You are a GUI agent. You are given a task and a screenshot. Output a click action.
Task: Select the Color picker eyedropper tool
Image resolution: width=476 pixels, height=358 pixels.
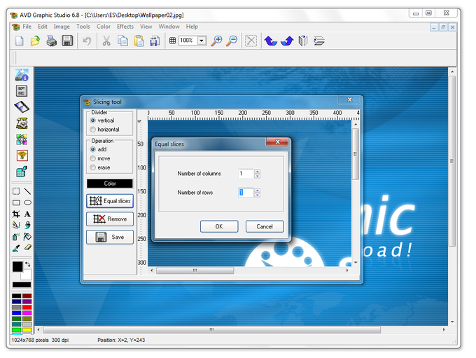click(16, 248)
